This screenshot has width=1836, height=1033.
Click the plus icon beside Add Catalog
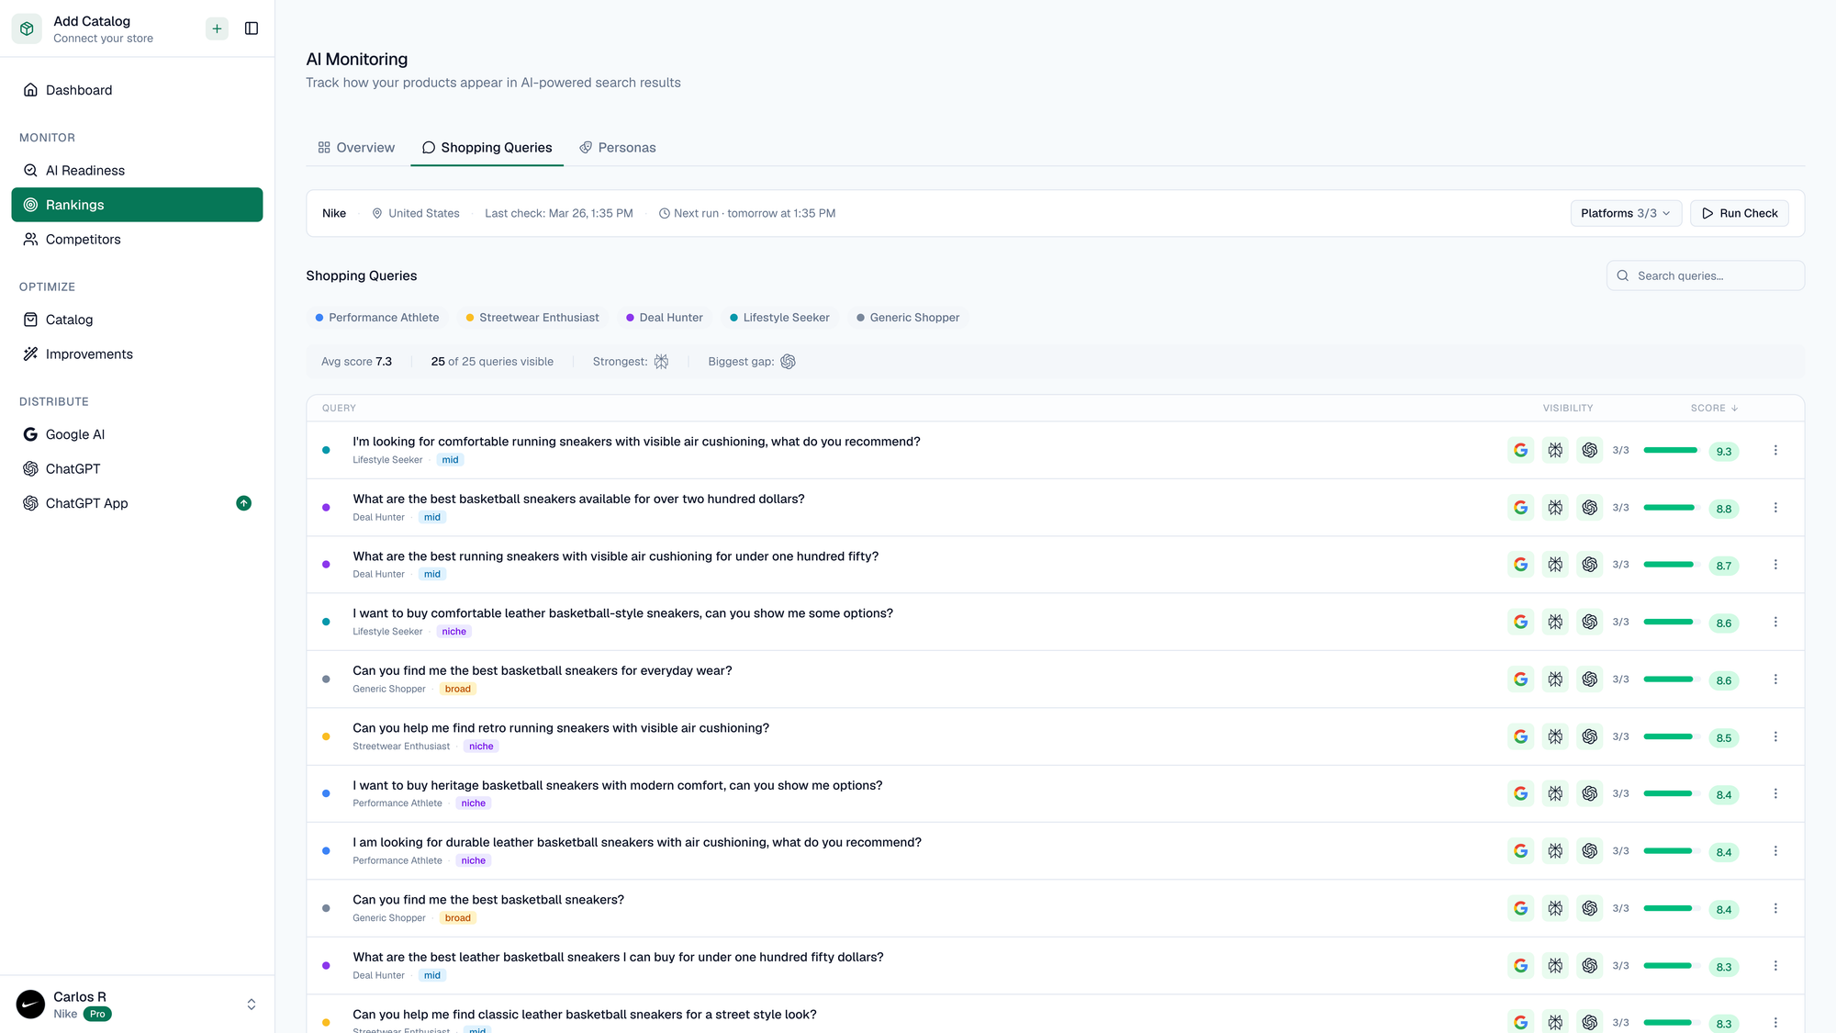pyautogui.click(x=217, y=28)
